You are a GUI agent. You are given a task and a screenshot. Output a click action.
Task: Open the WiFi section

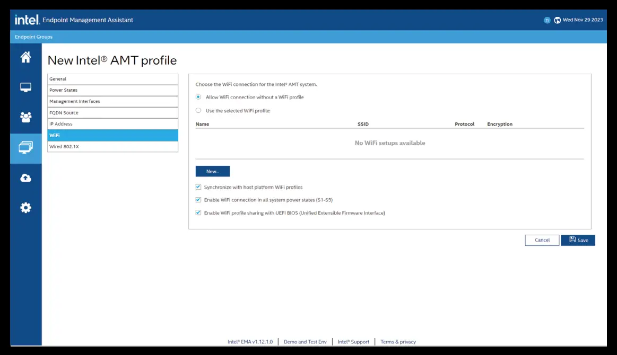click(x=112, y=135)
